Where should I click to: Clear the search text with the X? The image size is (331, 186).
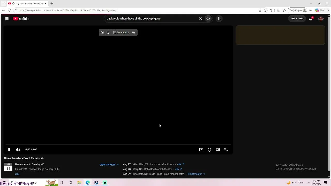[x=200, y=19]
